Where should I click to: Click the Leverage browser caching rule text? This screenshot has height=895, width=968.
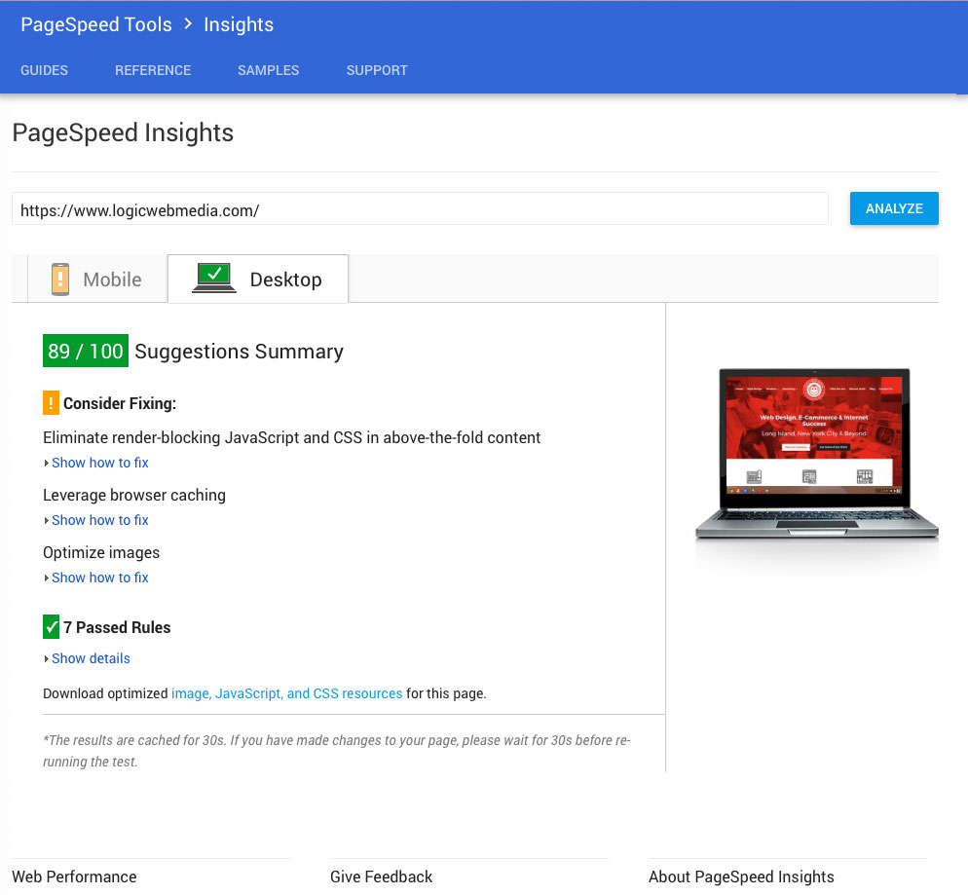tap(134, 495)
